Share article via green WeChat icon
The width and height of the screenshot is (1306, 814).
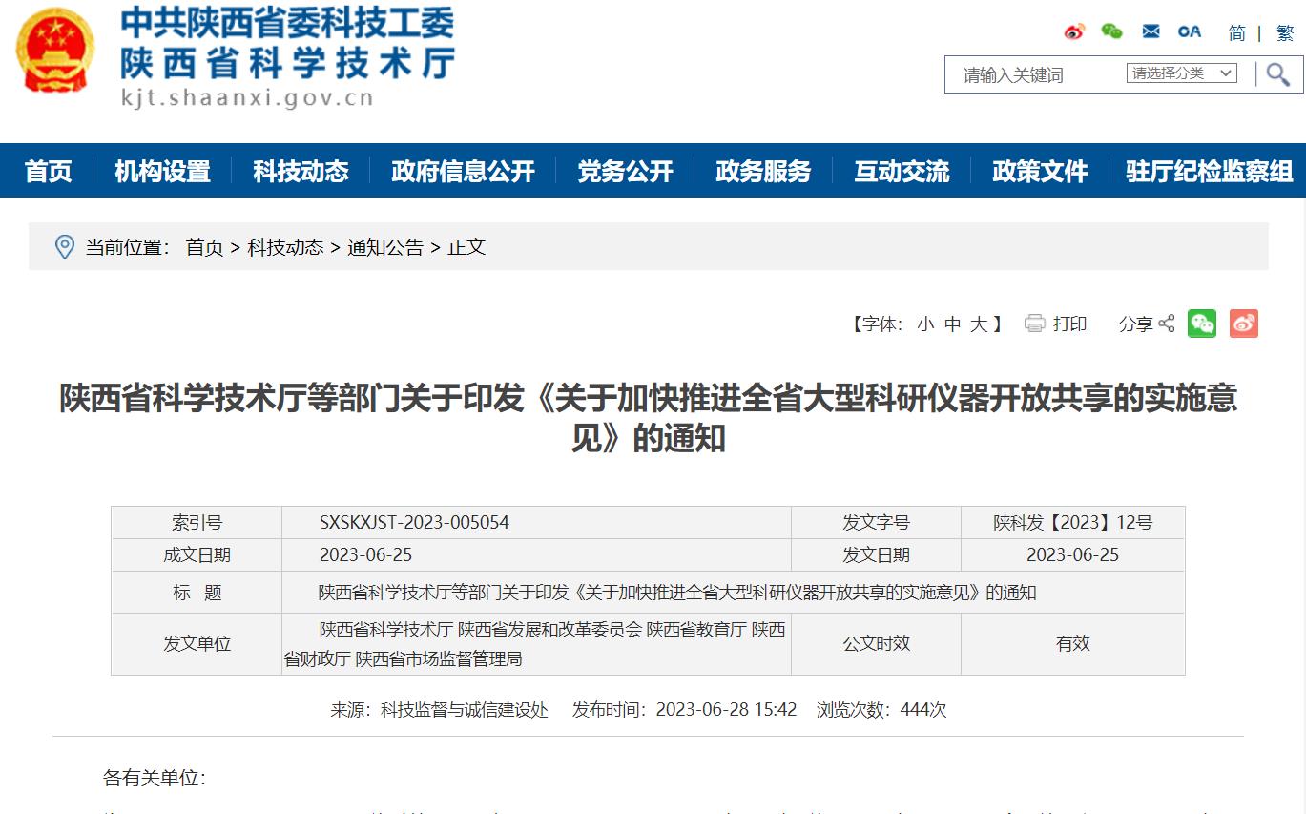(x=1202, y=324)
